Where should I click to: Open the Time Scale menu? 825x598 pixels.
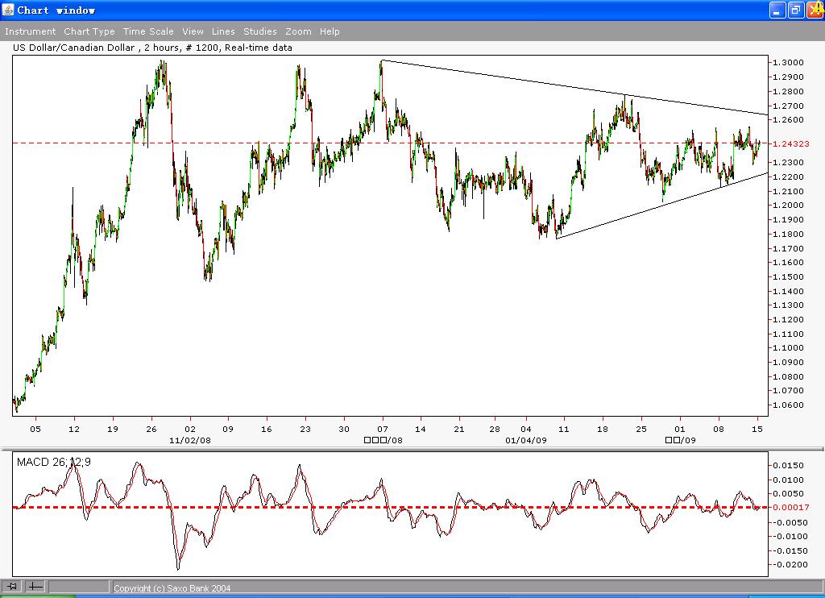pyautogui.click(x=148, y=31)
